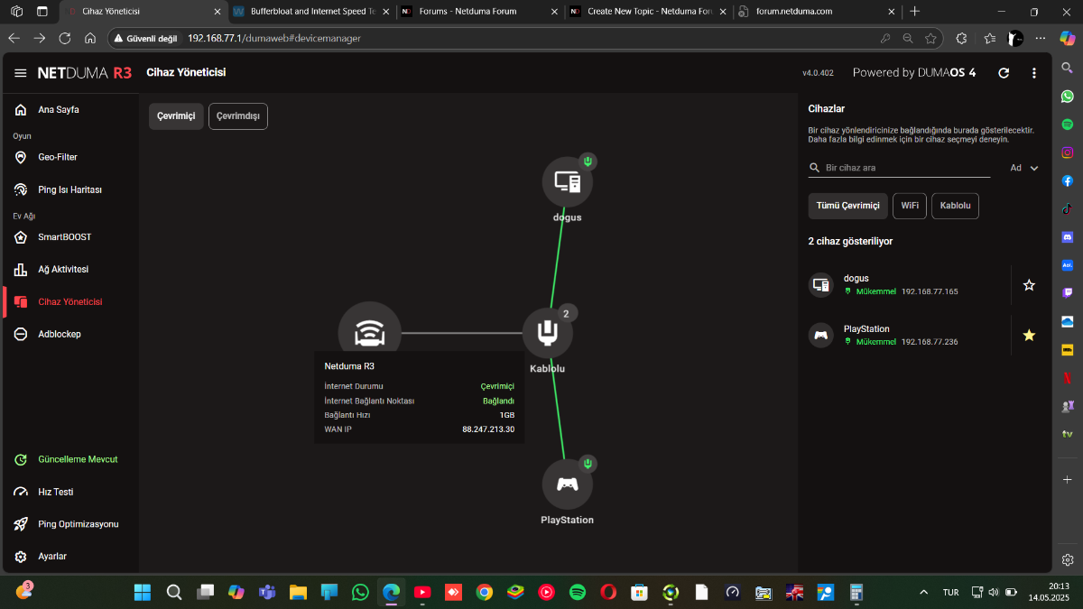
Task: Favorite the dogus device with star
Action: point(1029,285)
